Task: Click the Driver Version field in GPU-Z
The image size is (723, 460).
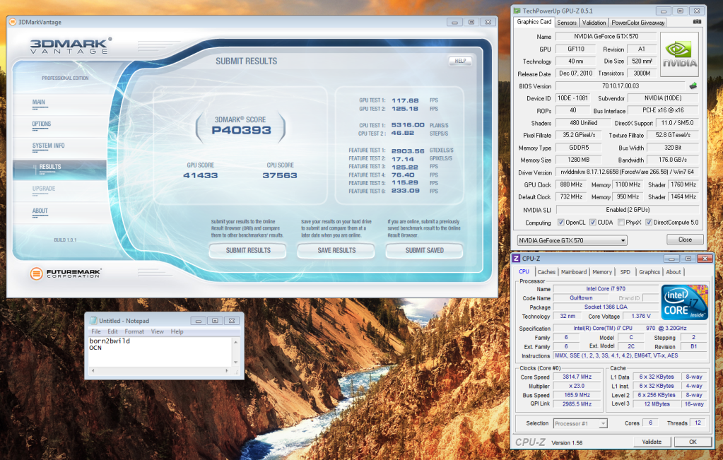Action: pos(627,172)
